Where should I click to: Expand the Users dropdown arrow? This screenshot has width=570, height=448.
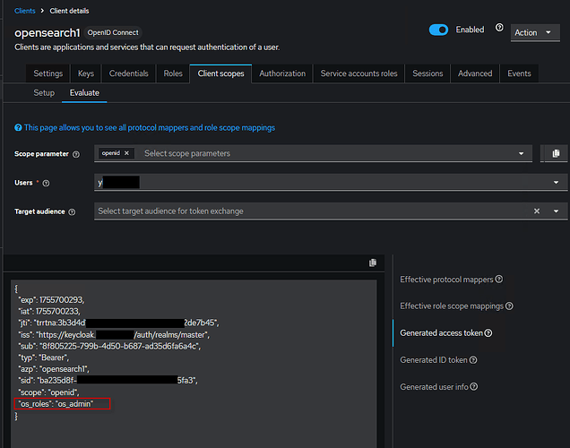point(556,183)
